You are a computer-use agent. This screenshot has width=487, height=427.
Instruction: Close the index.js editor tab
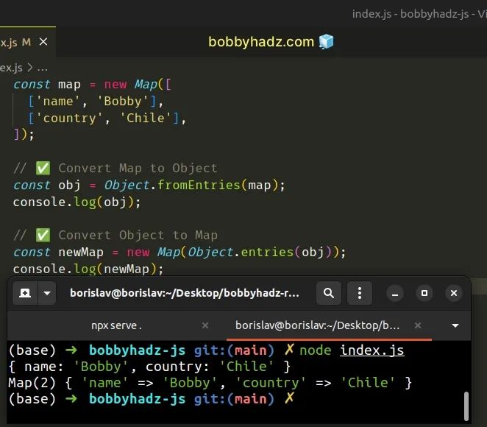[x=43, y=42]
